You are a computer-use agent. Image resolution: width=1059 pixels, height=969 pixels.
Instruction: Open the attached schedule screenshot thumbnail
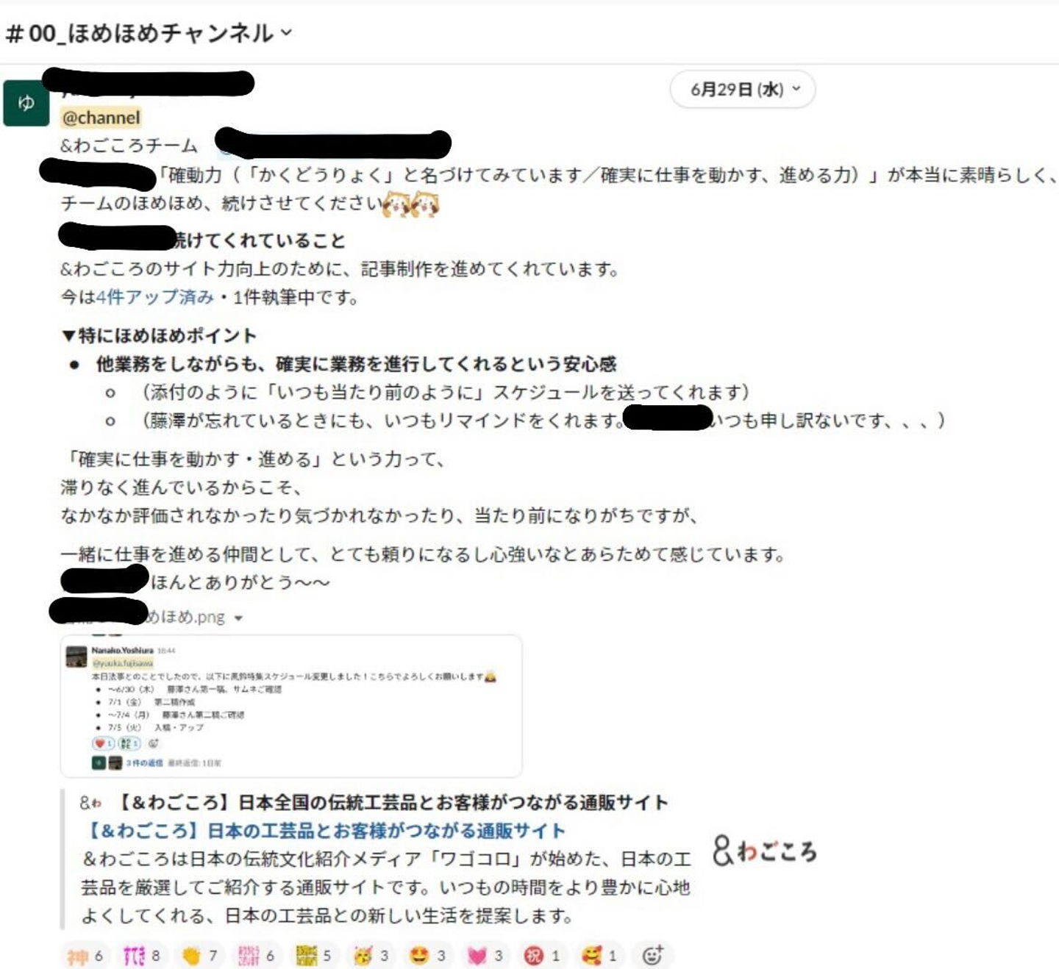coord(291,706)
